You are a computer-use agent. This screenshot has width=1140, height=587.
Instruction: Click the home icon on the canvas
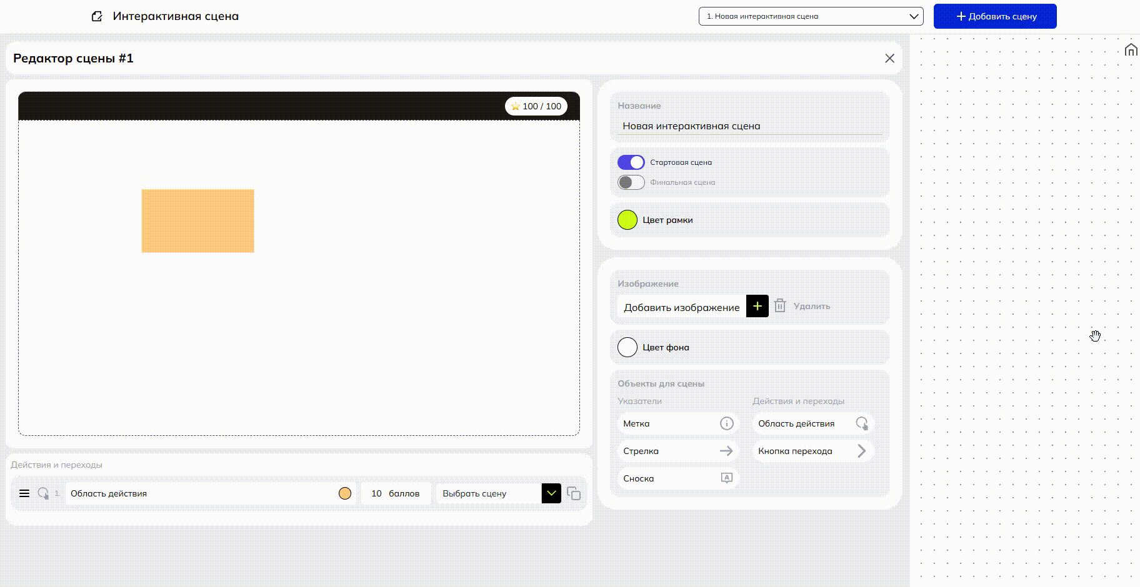pos(1131,50)
